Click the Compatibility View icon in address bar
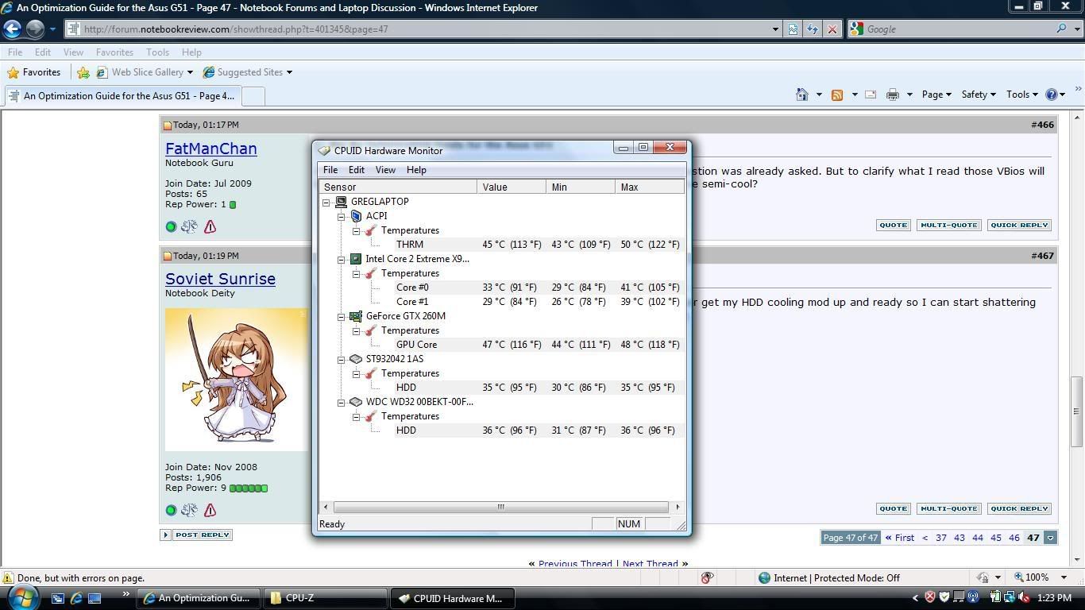This screenshot has width=1085, height=610. pyautogui.click(x=793, y=29)
